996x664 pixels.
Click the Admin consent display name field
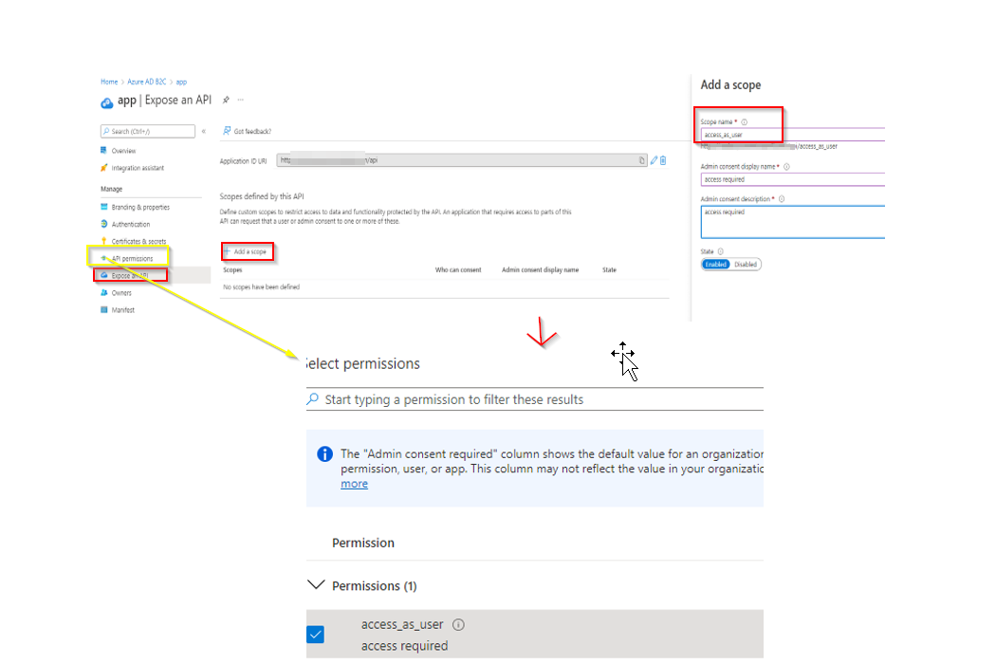coord(793,180)
